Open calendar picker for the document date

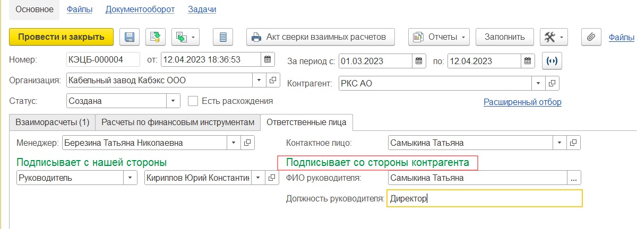[x=268, y=60]
